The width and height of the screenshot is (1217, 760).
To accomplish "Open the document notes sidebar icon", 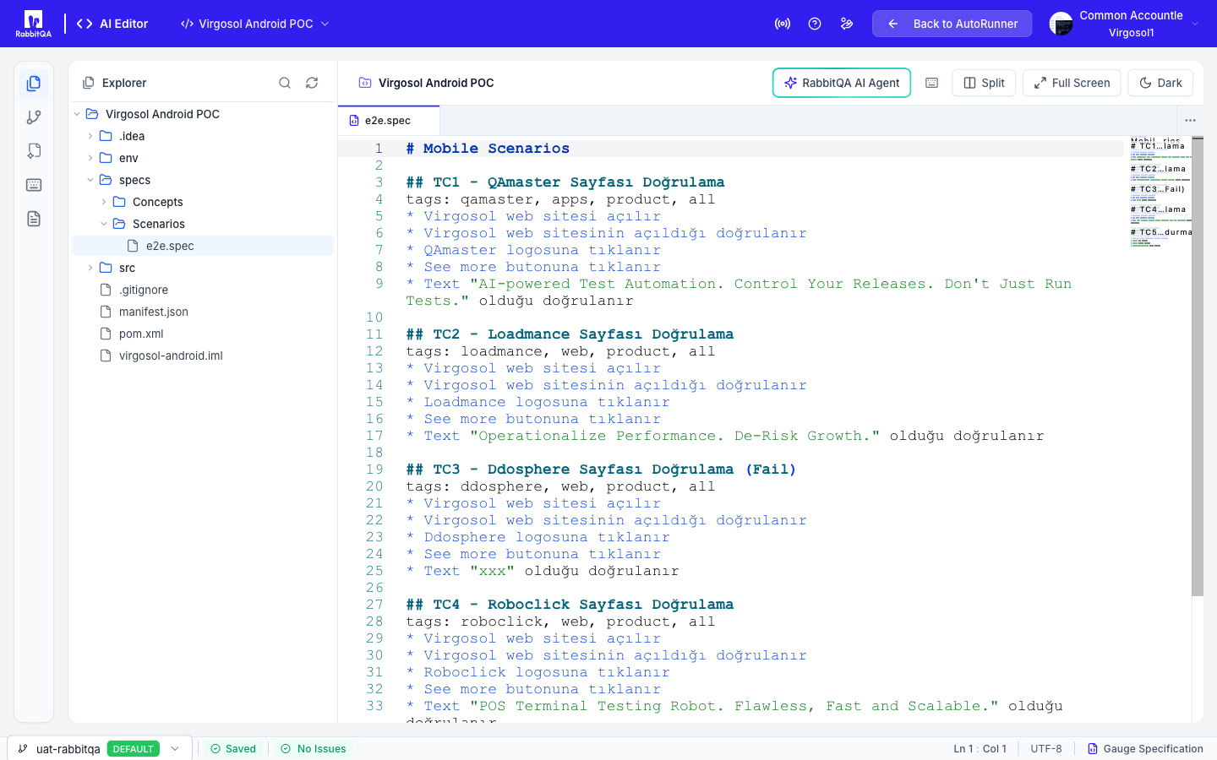I will (34, 219).
